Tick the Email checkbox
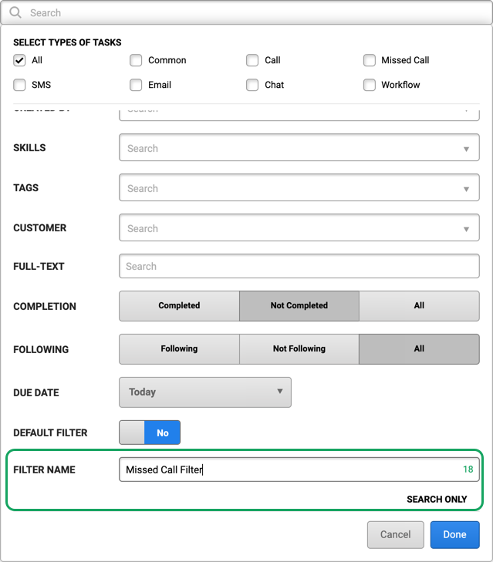Screen dimensions: 493x562 [136, 85]
